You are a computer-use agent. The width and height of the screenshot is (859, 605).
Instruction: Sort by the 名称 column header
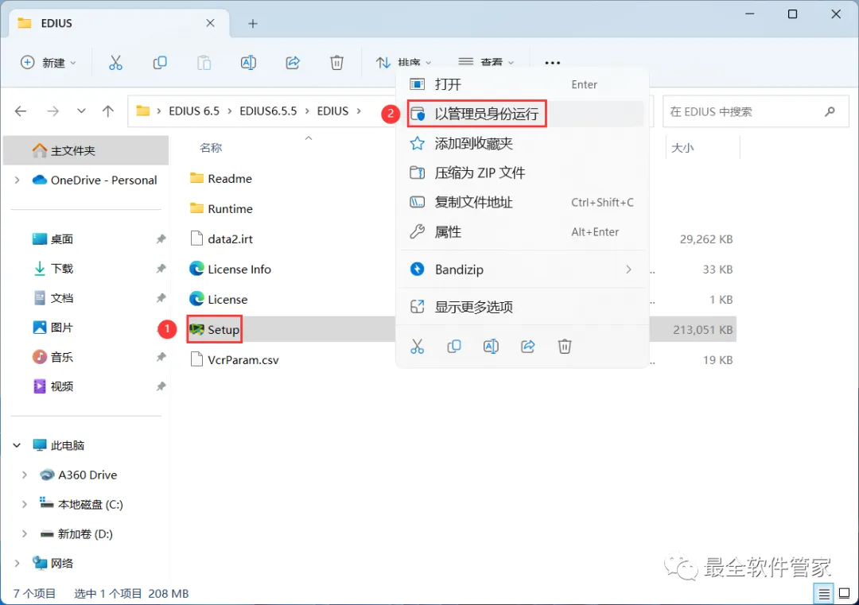[x=211, y=148]
